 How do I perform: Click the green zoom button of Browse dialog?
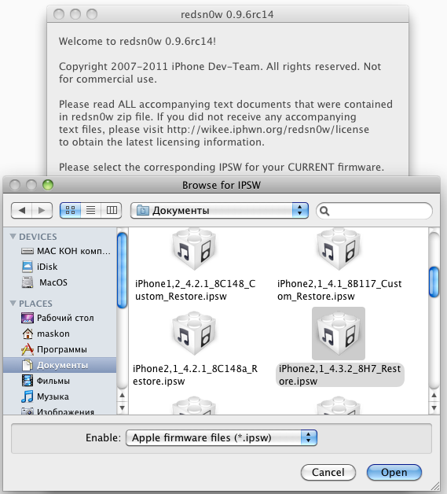(48, 185)
